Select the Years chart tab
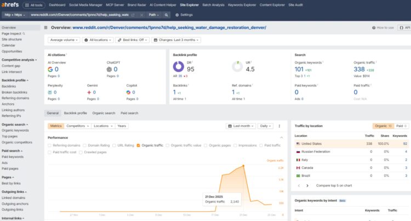The image size is (411, 221). coord(122,126)
